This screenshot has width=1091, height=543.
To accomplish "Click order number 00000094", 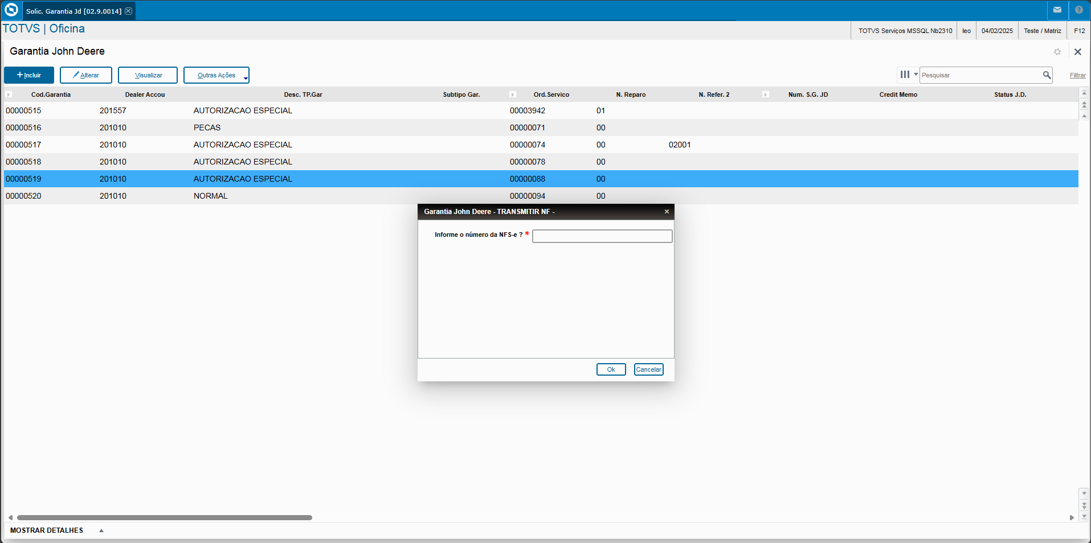I will 528,196.
